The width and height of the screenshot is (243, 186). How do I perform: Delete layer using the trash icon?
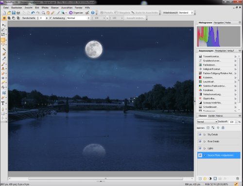(237, 179)
